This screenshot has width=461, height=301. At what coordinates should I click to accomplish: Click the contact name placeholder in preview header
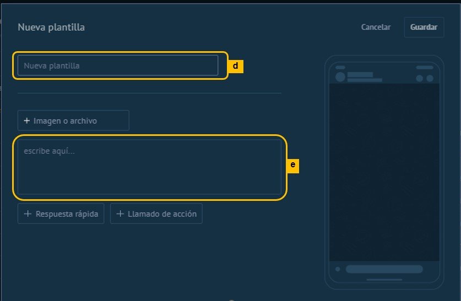point(360,74)
